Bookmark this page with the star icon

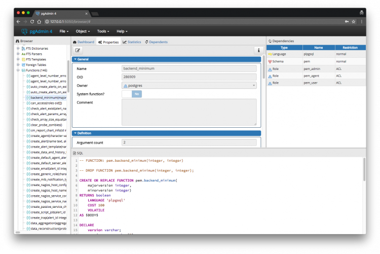click(353, 22)
